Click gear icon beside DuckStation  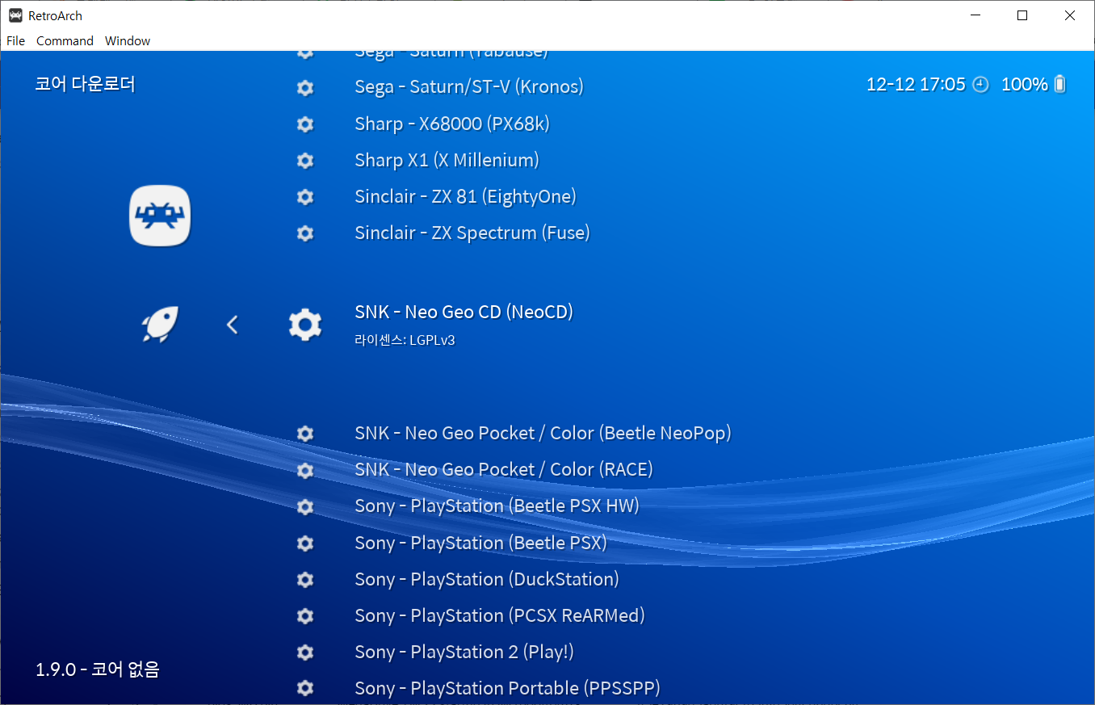(x=305, y=579)
